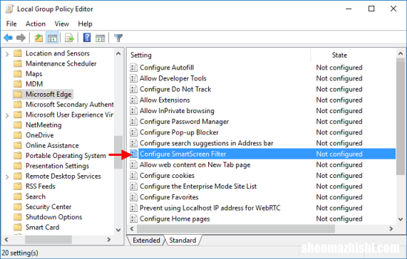The height and width of the screenshot is (259, 407).
Task: Click the Allow Extensions policy icon
Action: [x=133, y=100]
